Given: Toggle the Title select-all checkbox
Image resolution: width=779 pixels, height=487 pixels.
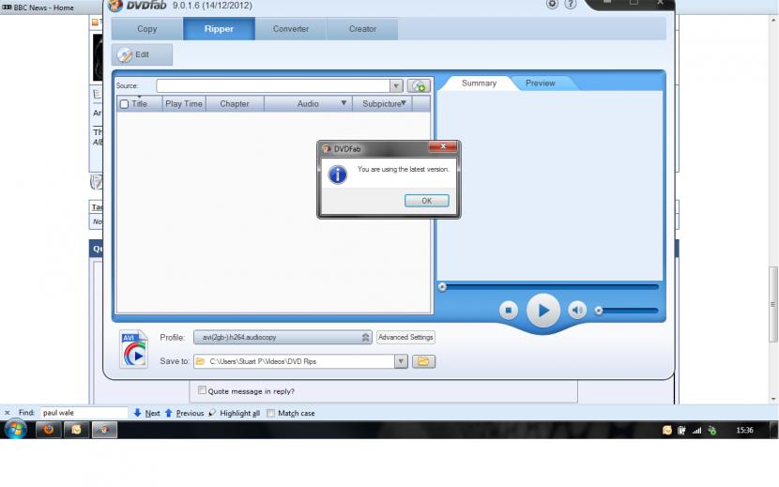Looking at the screenshot, I should point(125,104).
